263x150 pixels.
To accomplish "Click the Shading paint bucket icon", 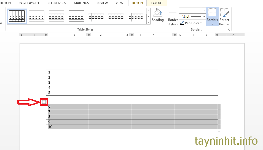I will tap(158, 12).
